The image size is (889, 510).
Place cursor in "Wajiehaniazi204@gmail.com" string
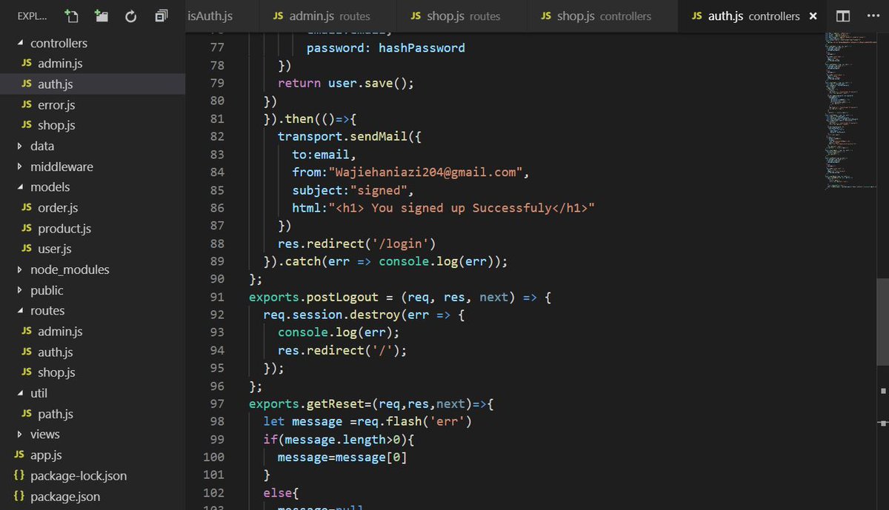tap(427, 172)
